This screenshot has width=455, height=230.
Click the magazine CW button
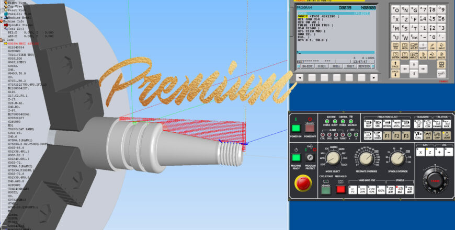pyautogui.click(x=418, y=124)
